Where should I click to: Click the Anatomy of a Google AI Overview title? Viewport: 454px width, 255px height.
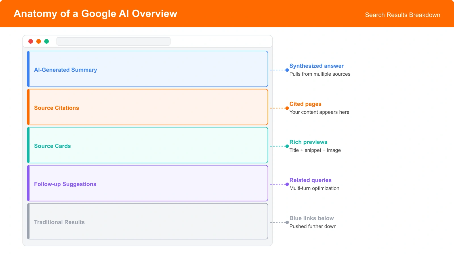pyautogui.click(x=95, y=13)
